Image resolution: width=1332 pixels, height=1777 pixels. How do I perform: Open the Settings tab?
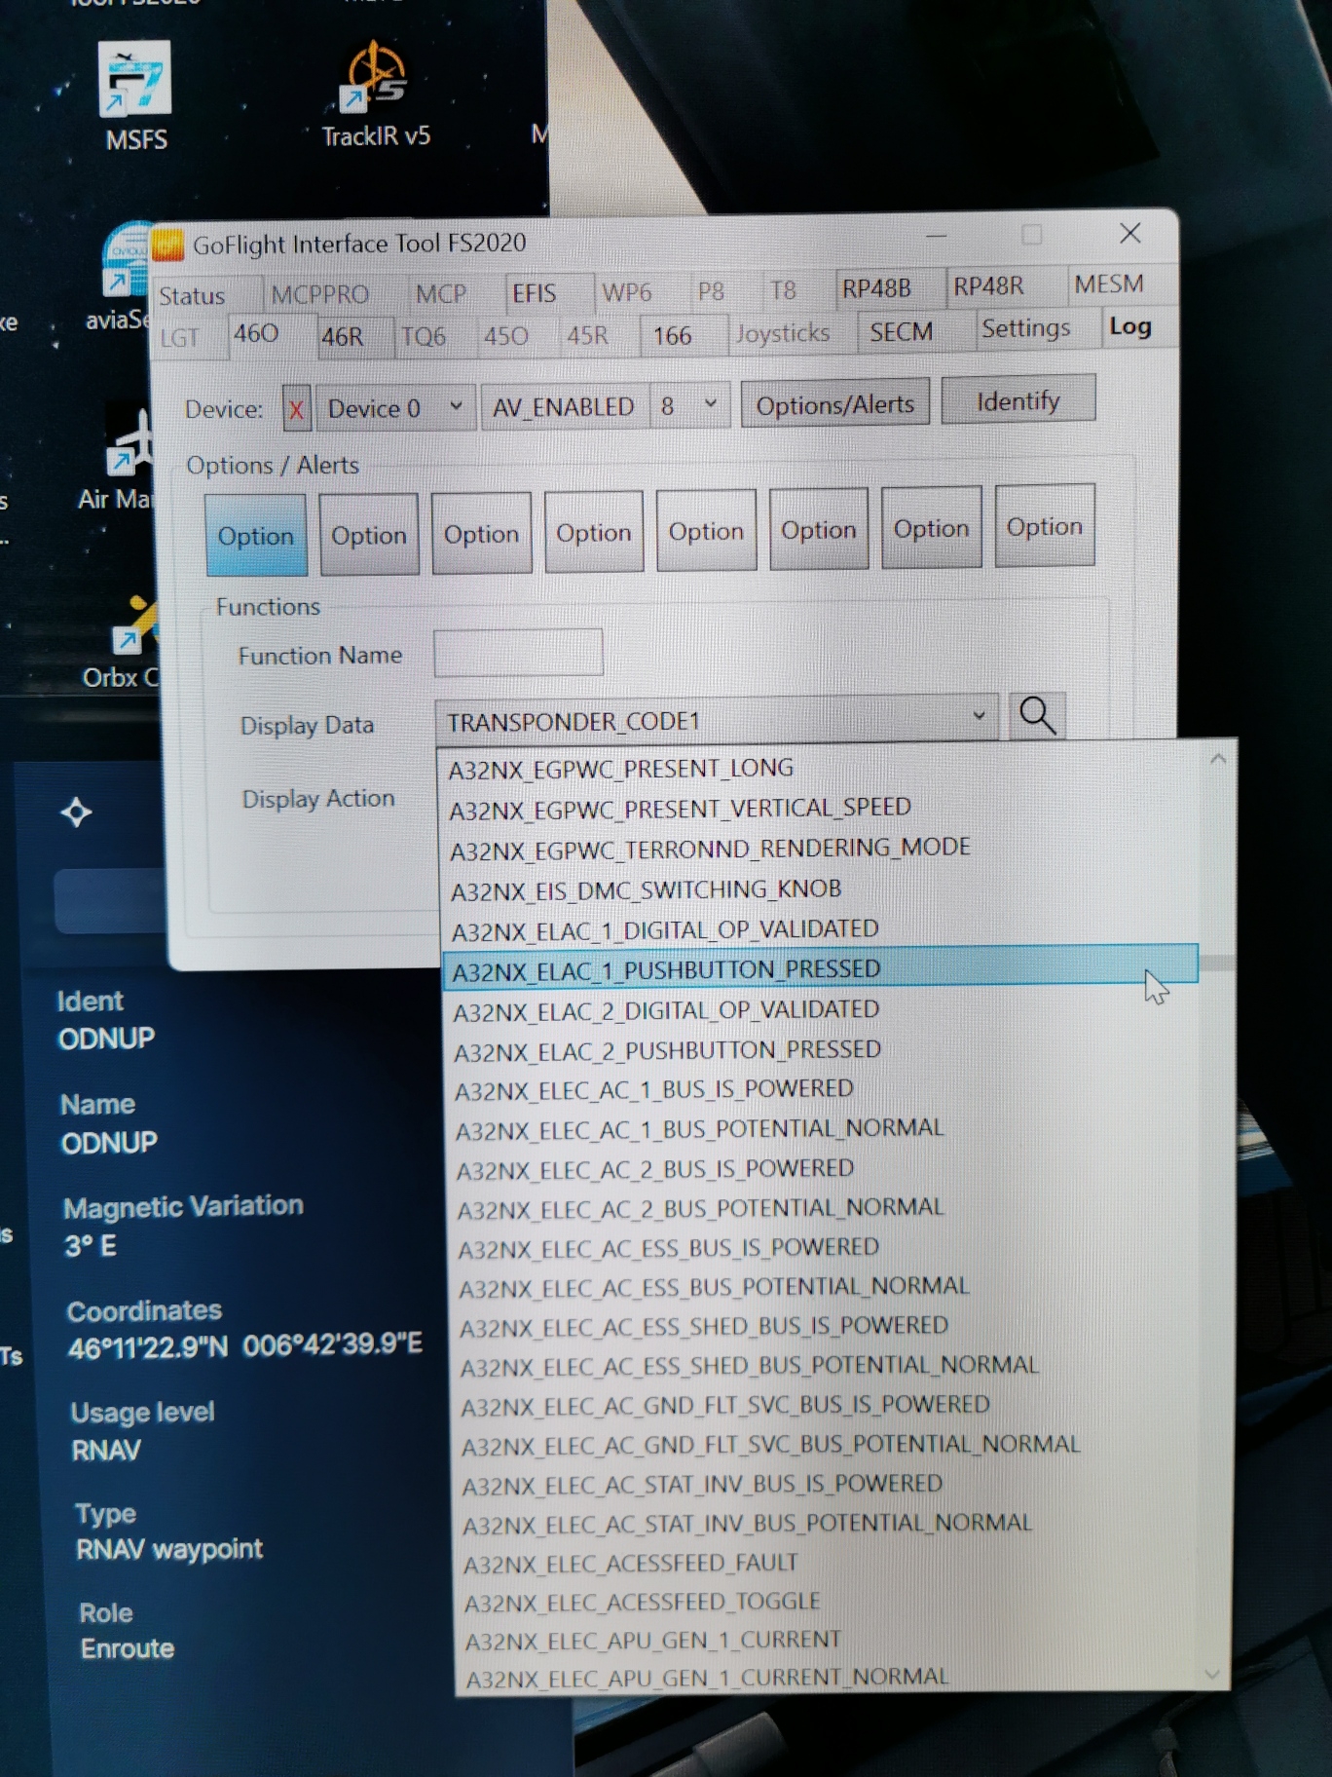pos(1025,329)
